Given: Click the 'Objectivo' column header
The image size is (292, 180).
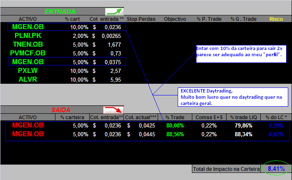Looking at the screenshot, I should [x=175, y=19].
